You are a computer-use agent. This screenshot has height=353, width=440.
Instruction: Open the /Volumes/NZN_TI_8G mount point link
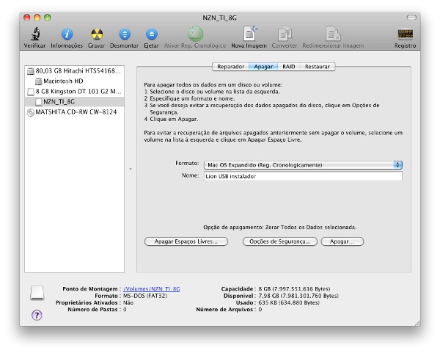coord(152,288)
